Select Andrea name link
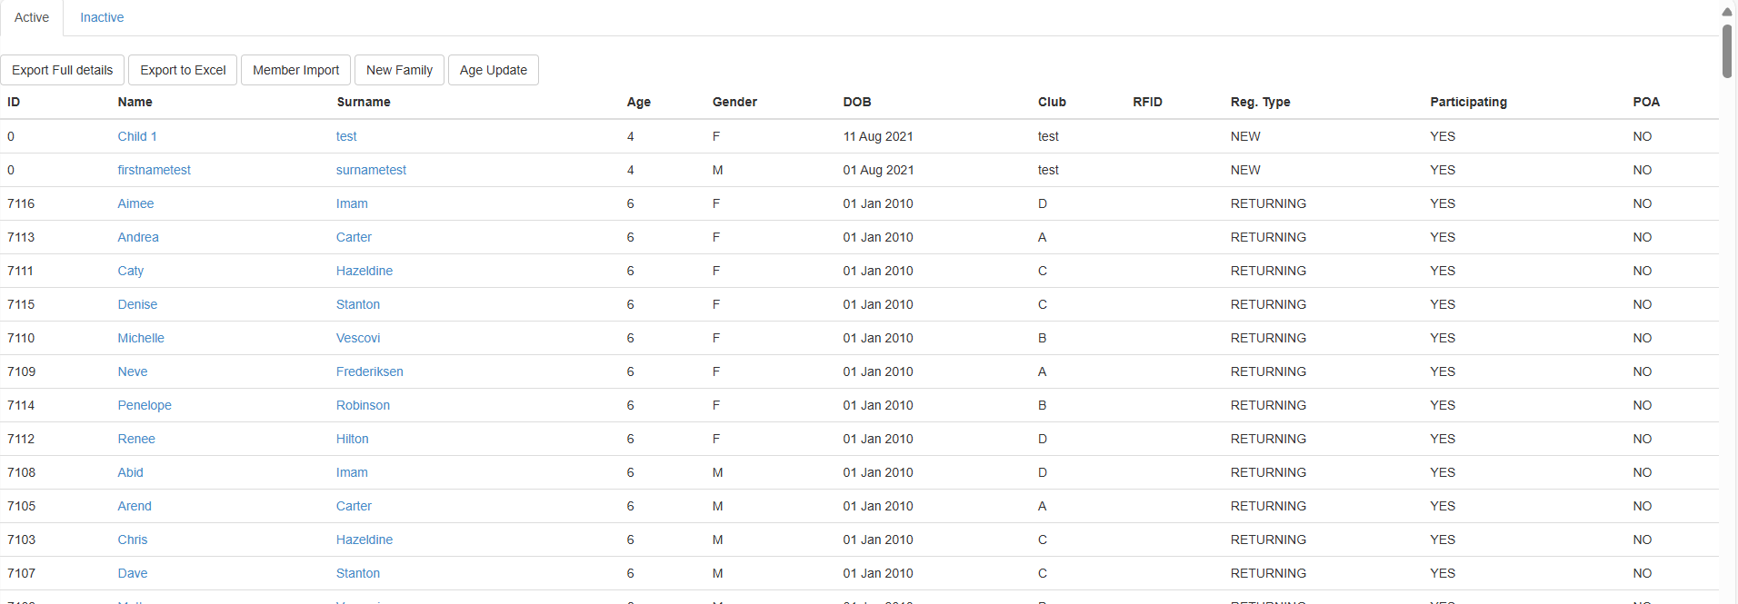Viewport: 1738px width, 604px height. [138, 237]
